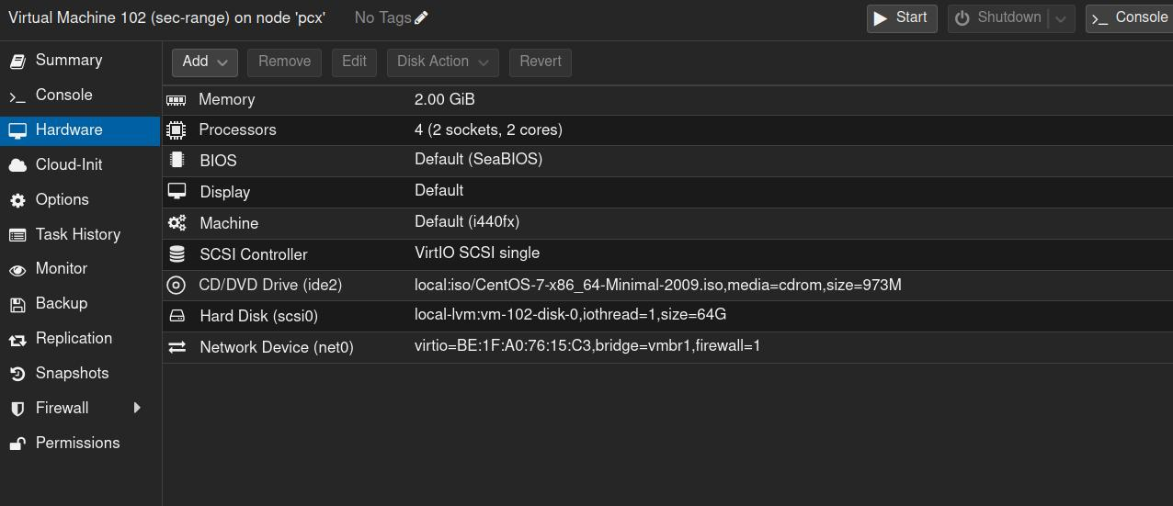The height and width of the screenshot is (506, 1173).
Task: Click the Network Device arrows icon
Action: (x=177, y=347)
